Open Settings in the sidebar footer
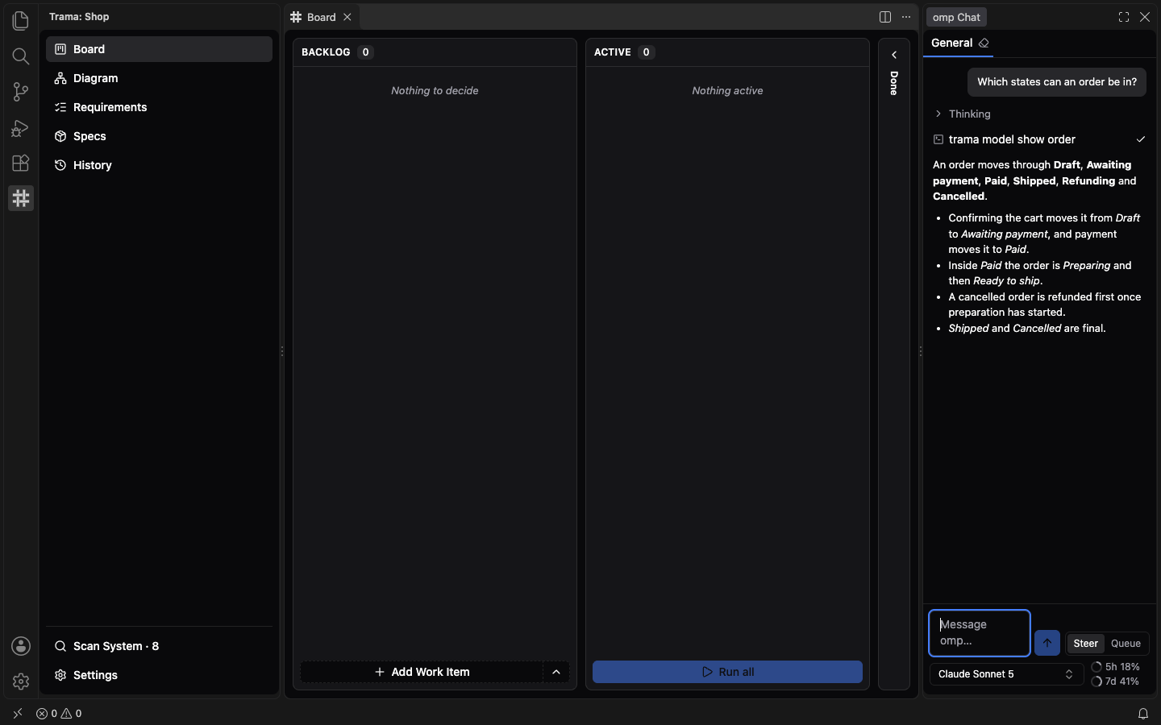This screenshot has height=725, width=1161. tap(159, 675)
